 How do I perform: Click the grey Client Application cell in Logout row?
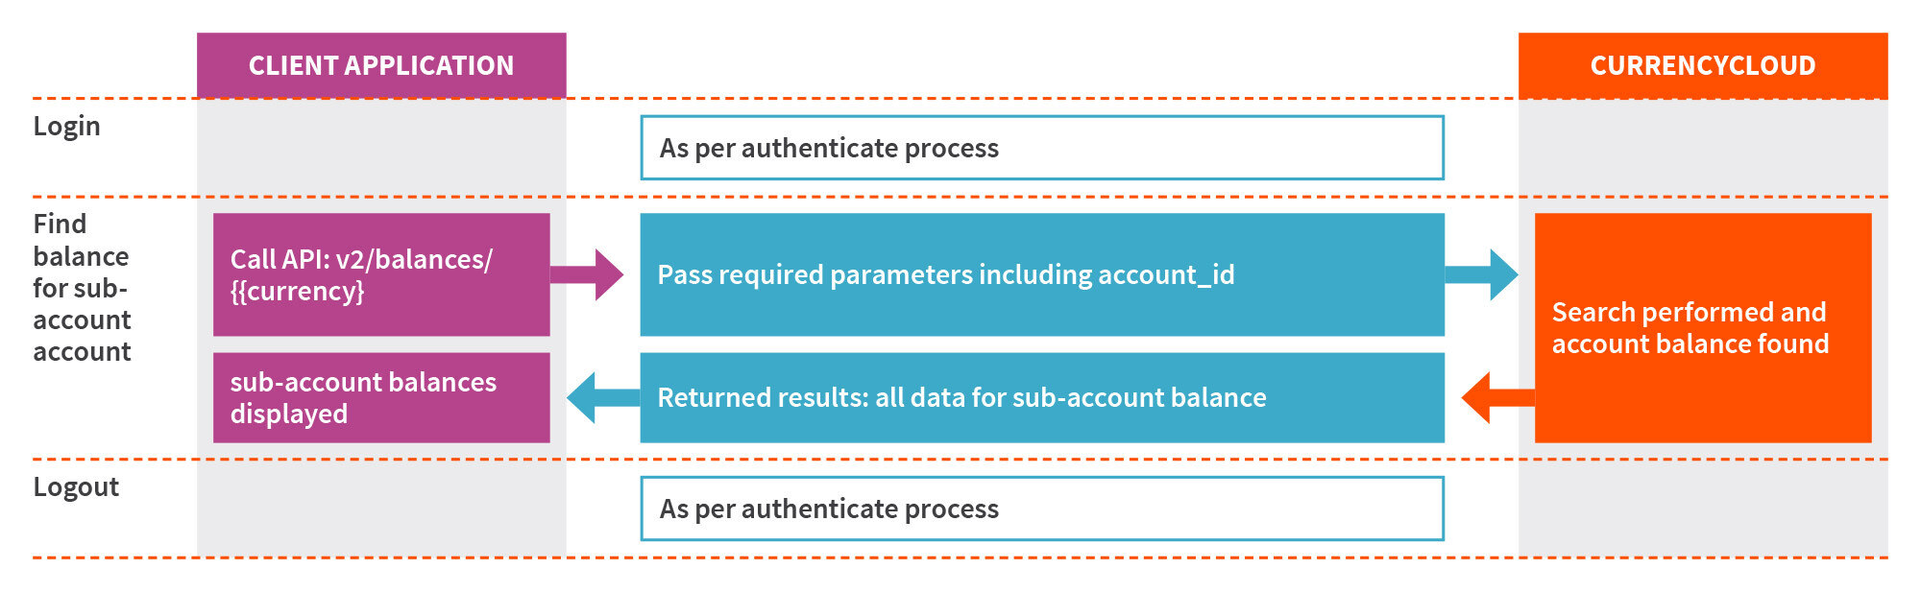click(381, 509)
